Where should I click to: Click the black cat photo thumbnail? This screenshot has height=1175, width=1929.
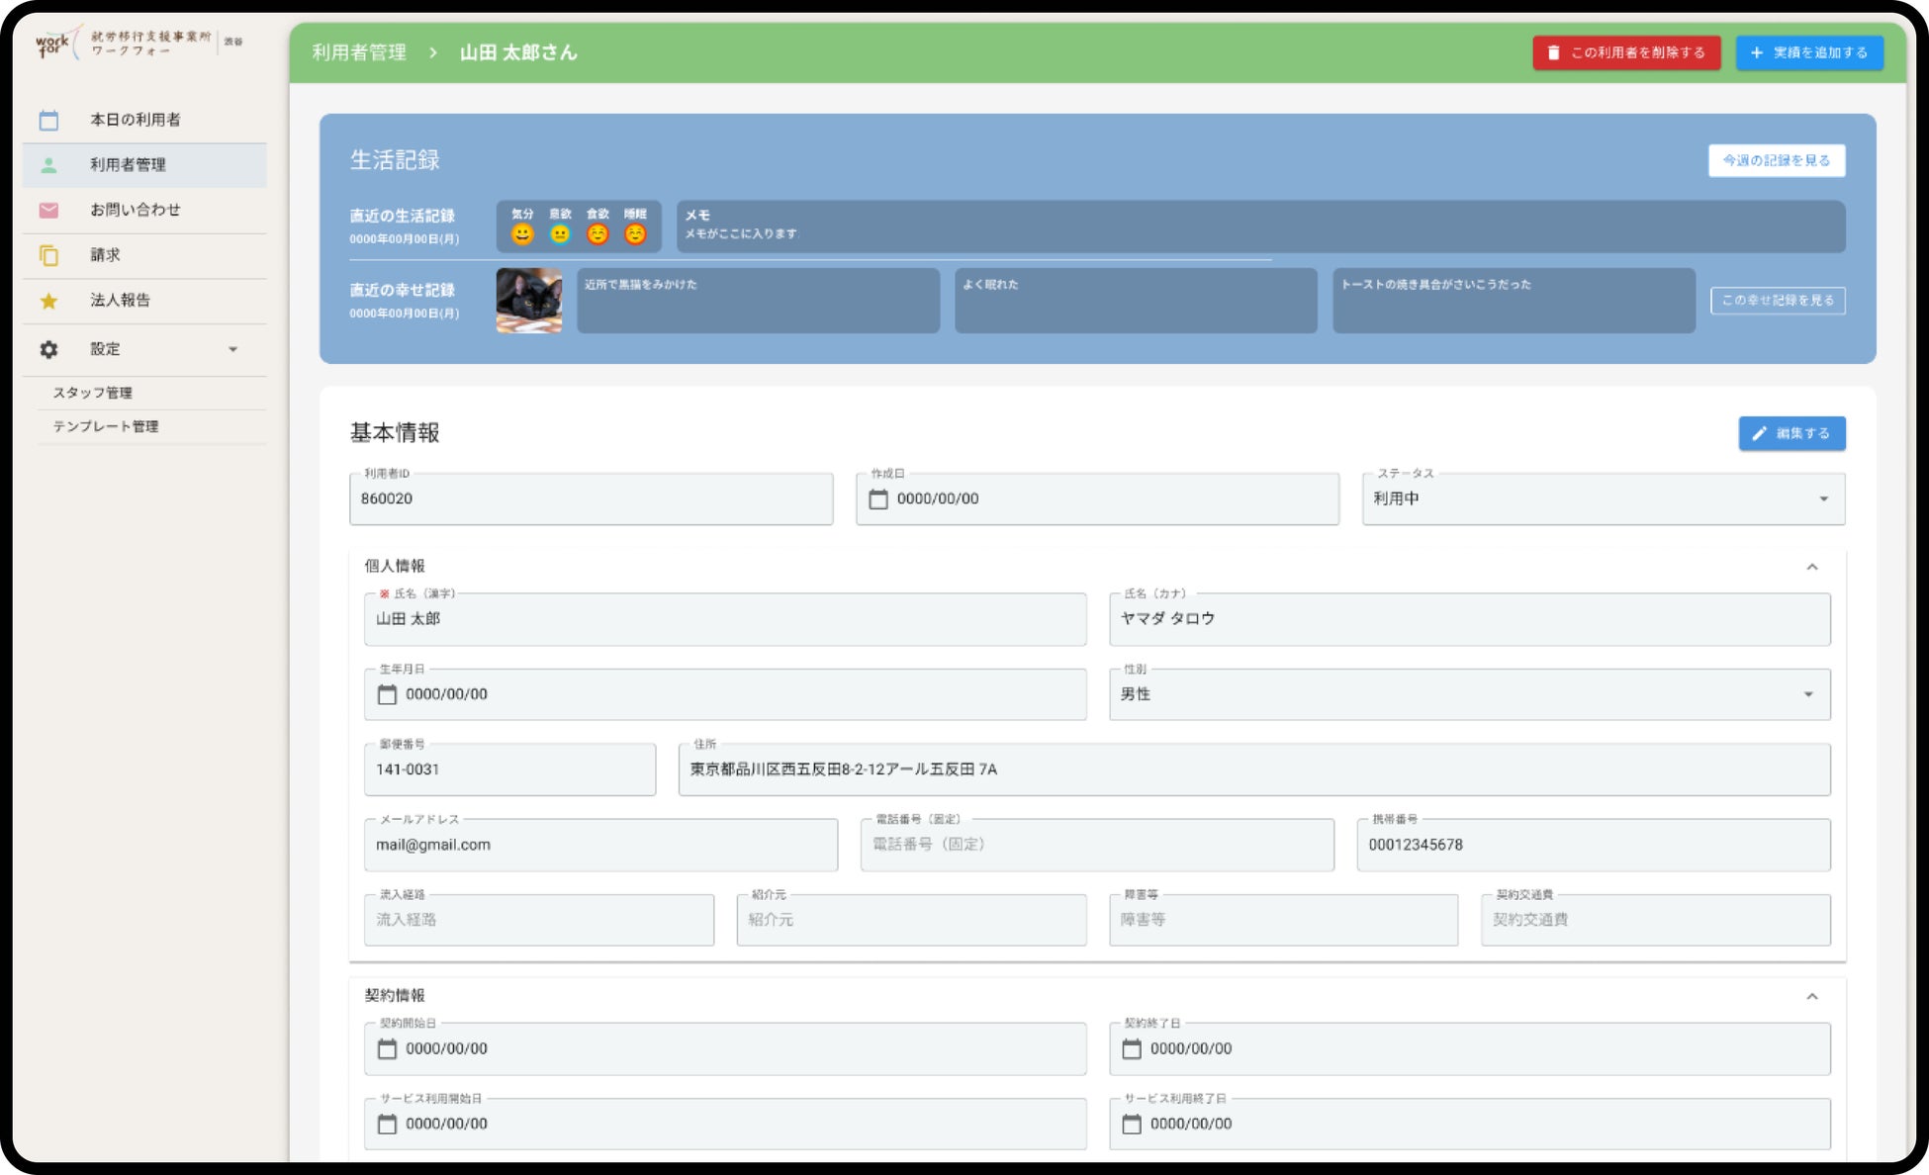pyautogui.click(x=529, y=300)
